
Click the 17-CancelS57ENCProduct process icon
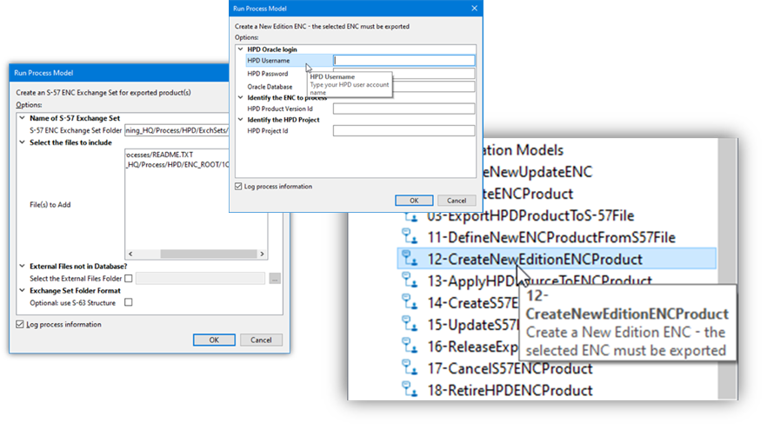click(x=410, y=368)
